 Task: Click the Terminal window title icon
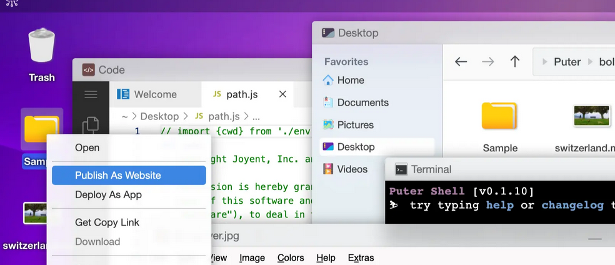click(x=401, y=169)
